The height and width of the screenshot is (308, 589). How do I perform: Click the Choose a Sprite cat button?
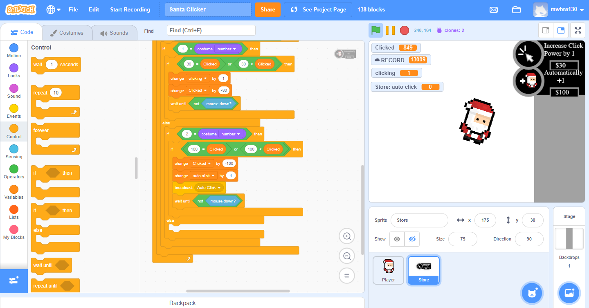[532, 293]
